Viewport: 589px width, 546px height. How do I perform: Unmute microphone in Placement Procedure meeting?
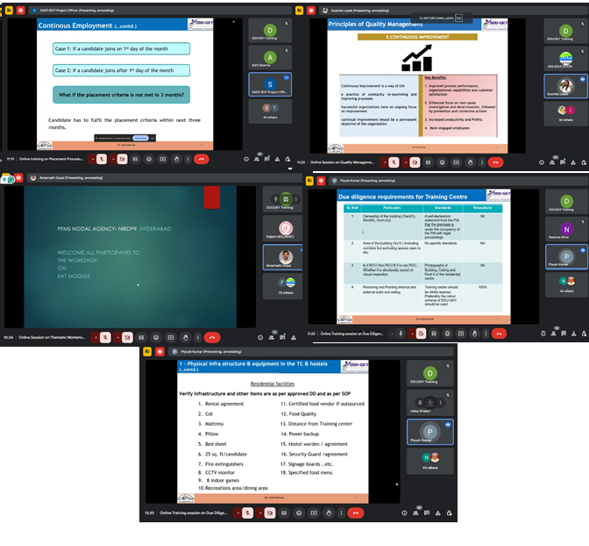pos(102,159)
